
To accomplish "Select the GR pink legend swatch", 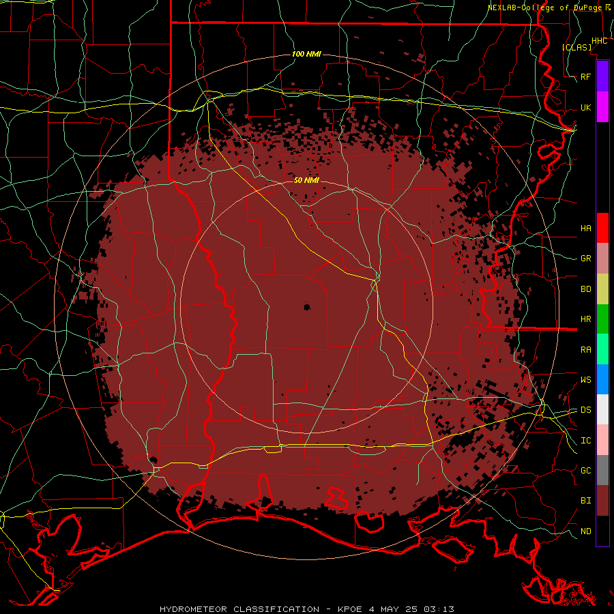I will click(602, 259).
